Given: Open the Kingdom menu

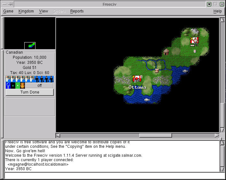Looking at the screenshot, I should (x=26, y=11).
